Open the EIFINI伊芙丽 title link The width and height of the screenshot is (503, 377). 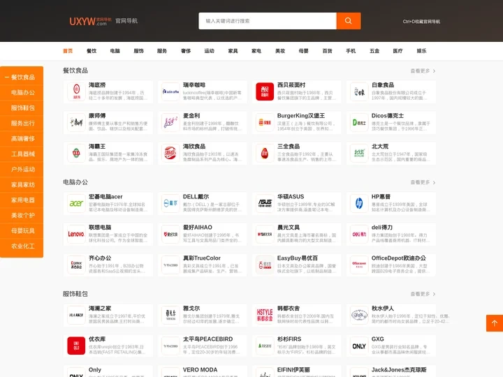click(293, 369)
